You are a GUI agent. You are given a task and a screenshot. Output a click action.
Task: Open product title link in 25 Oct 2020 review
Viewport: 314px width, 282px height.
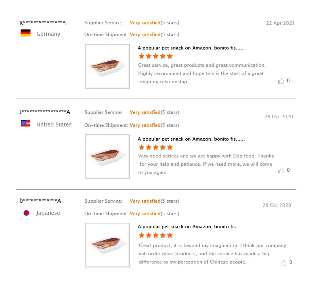coord(191,227)
